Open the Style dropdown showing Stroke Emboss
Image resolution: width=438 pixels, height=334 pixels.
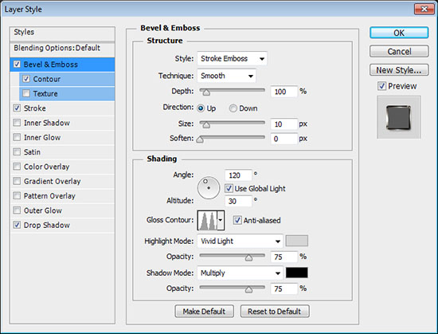pos(232,59)
